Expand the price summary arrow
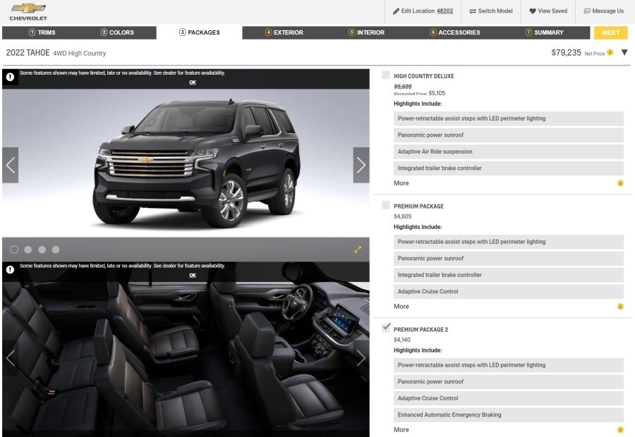The image size is (635, 437). point(624,53)
